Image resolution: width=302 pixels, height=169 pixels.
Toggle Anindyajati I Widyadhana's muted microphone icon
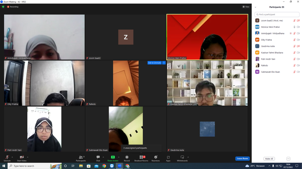(294, 33)
